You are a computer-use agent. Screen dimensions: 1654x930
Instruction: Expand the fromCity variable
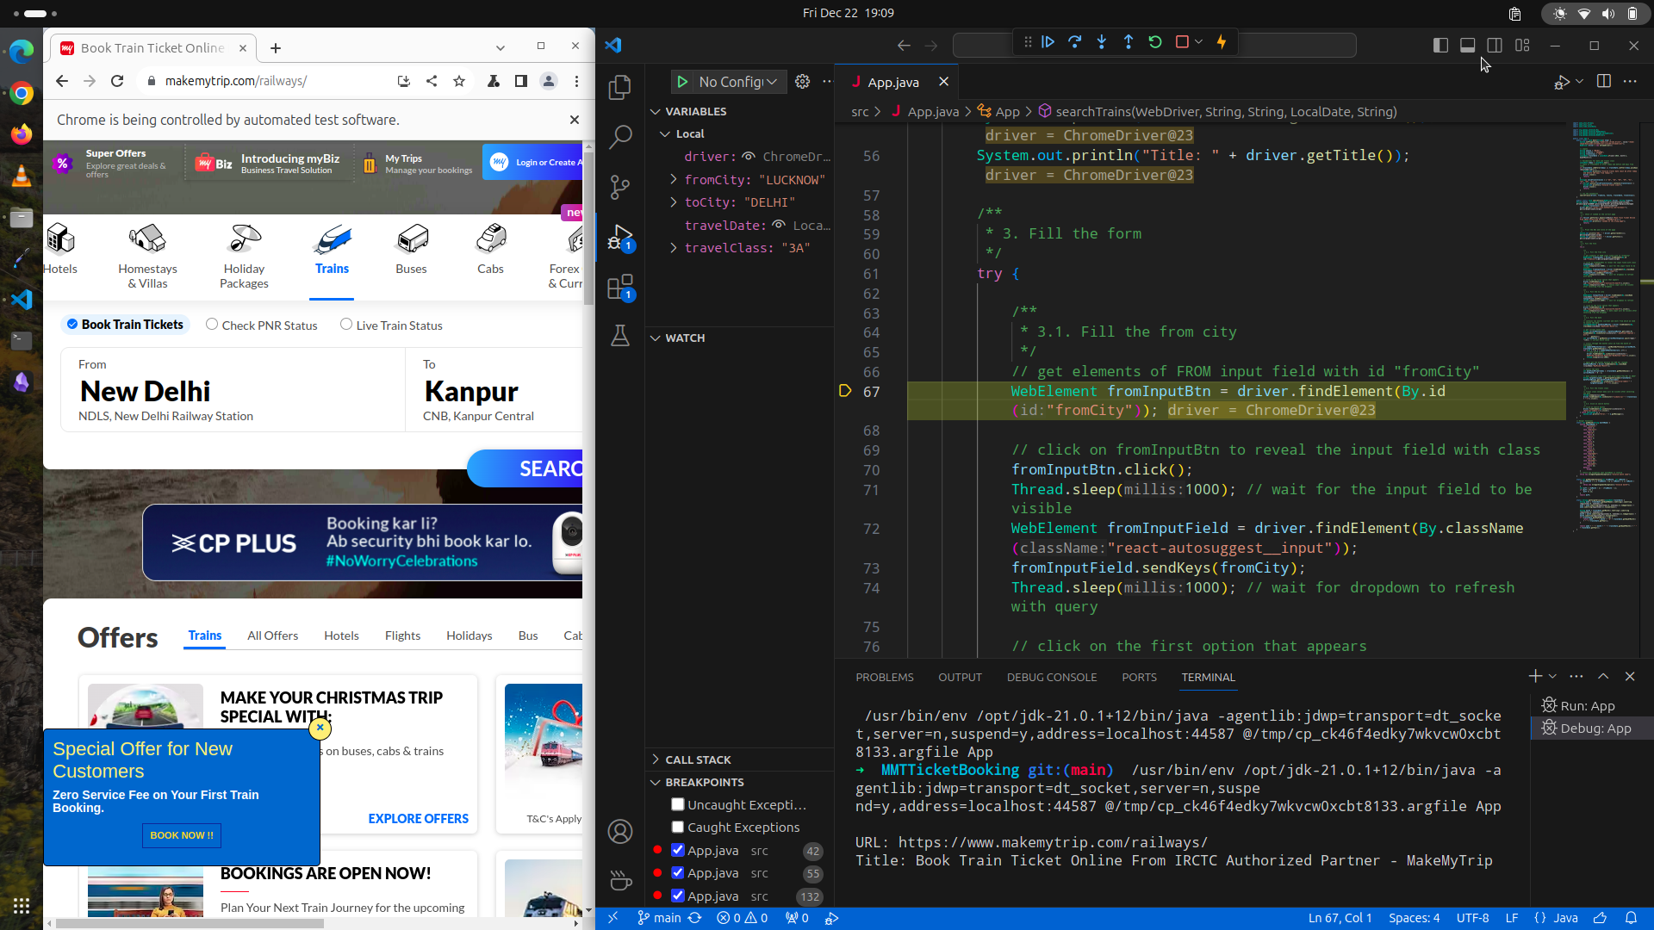(x=674, y=179)
